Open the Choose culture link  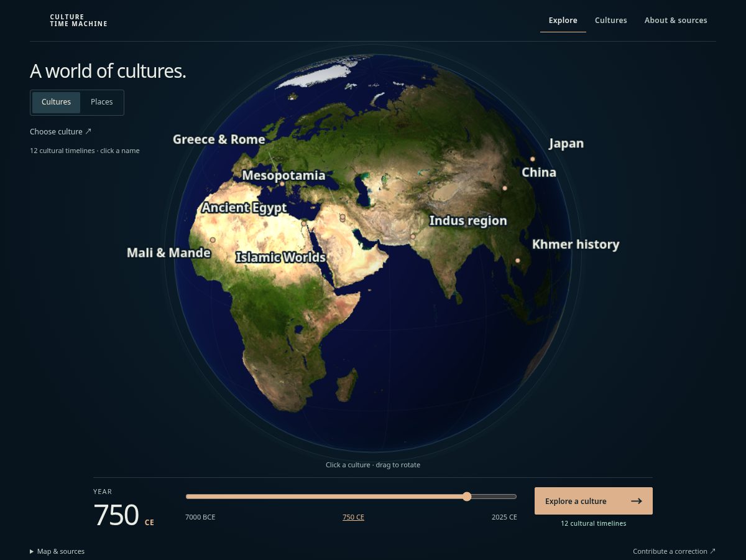(x=61, y=132)
